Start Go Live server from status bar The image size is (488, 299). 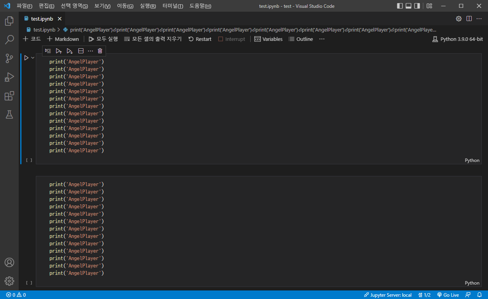pos(448,295)
